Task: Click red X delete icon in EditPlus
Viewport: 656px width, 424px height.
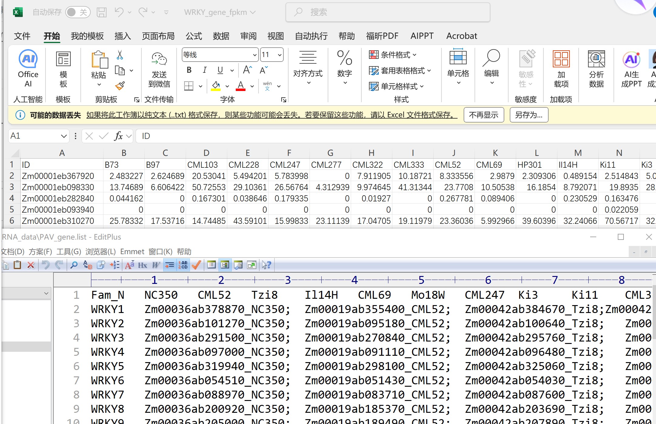Action: 31,265
